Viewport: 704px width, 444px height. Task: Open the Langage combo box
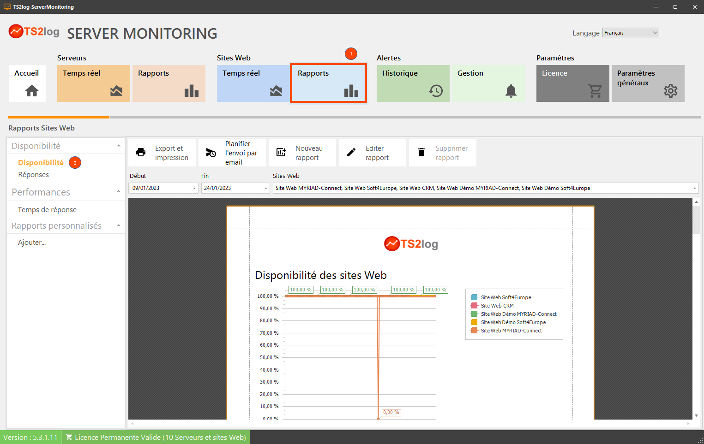tap(631, 33)
